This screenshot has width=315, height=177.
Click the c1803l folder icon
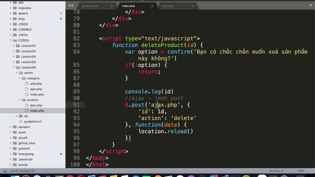click(x=15, y=24)
